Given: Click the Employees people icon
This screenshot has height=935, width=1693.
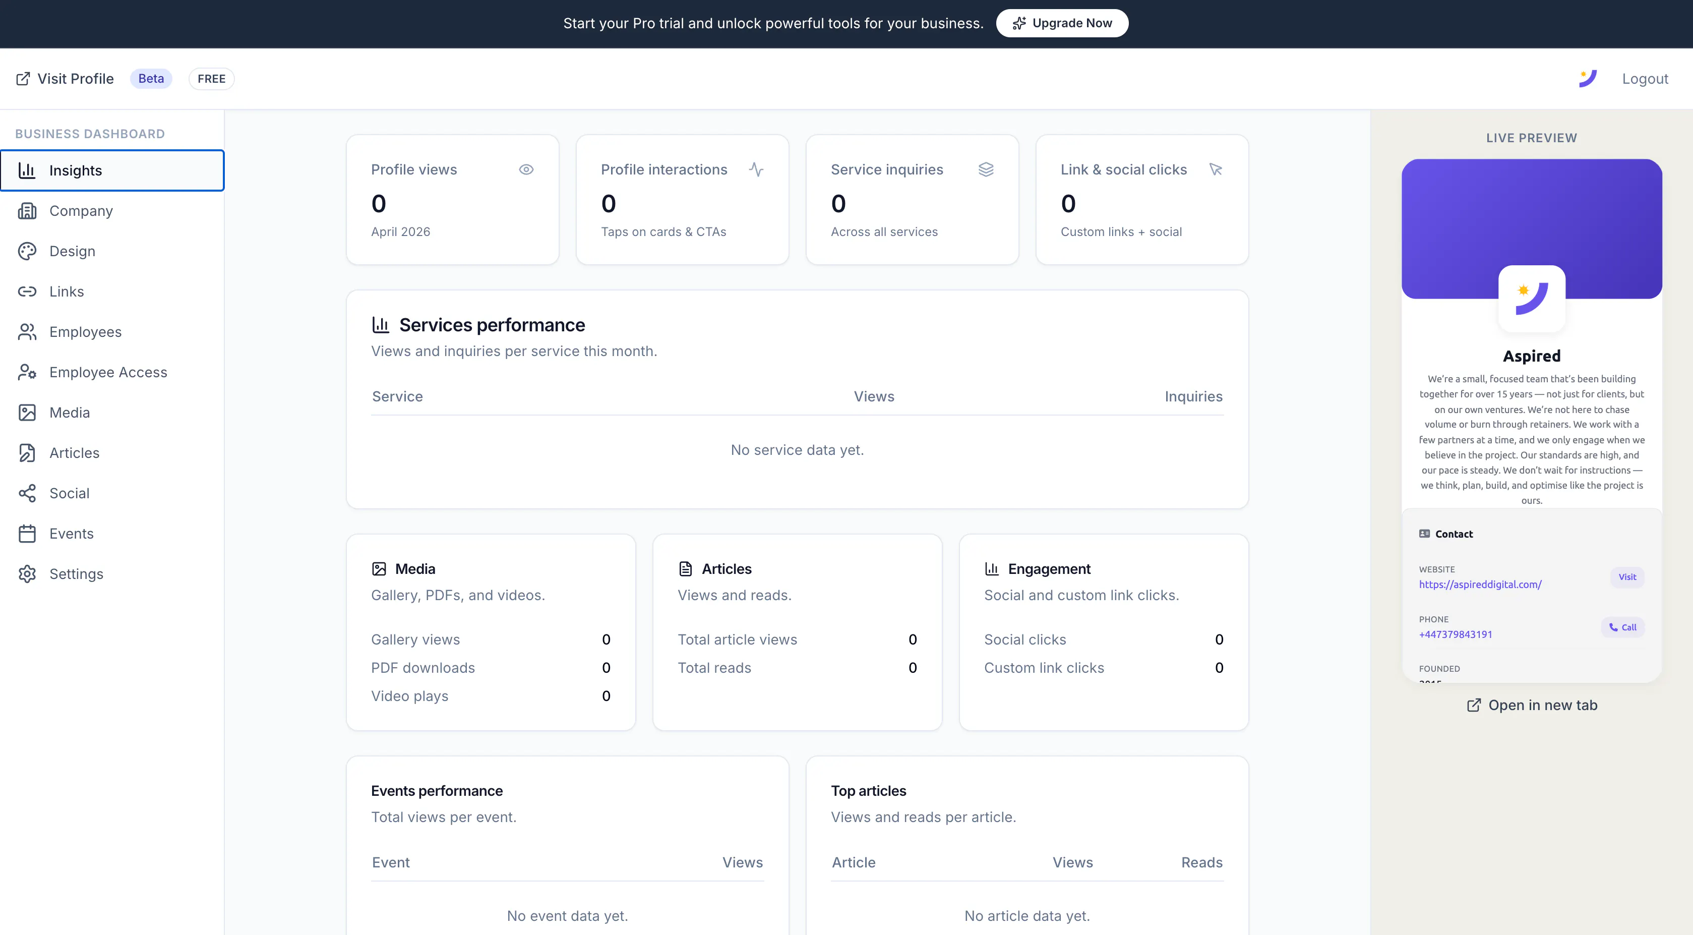Looking at the screenshot, I should pos(27,332).
